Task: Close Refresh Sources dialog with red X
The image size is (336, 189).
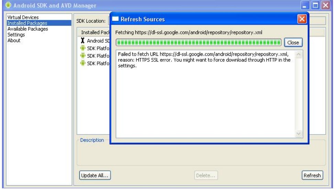Action: click(x=302, y=19)
